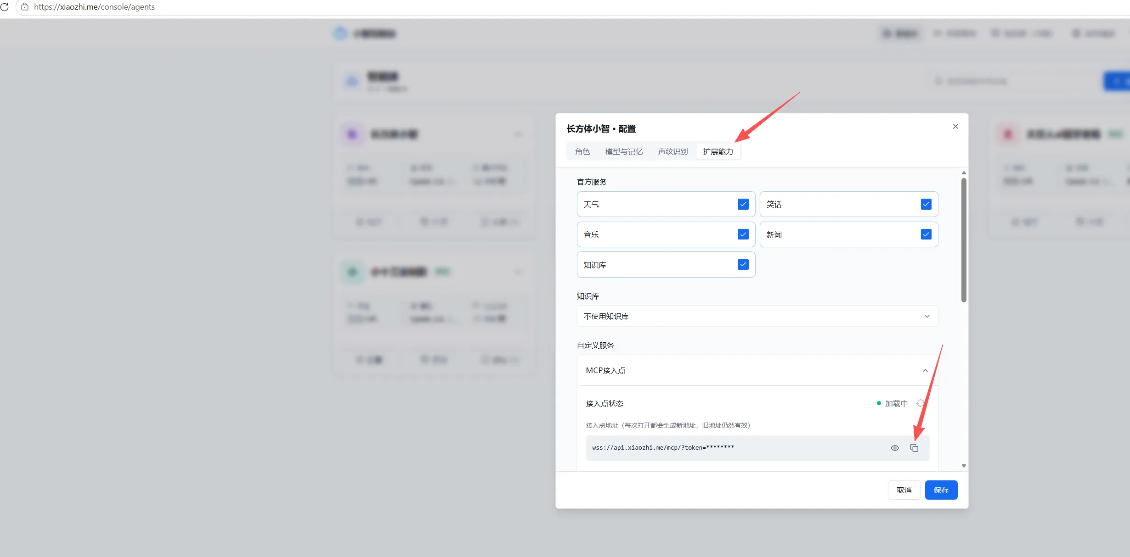This screenshot has height=557, width=1130.
Task: Switch to the 角色 tab
Action: [582, 151]
